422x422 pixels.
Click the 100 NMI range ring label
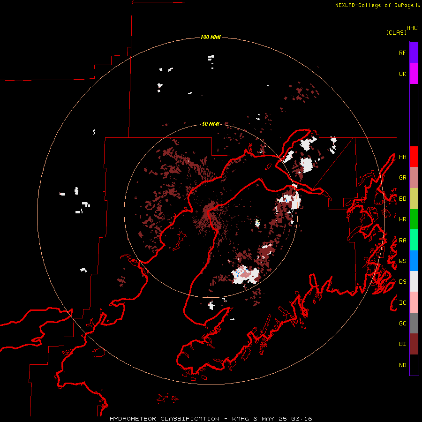[211, 37]
